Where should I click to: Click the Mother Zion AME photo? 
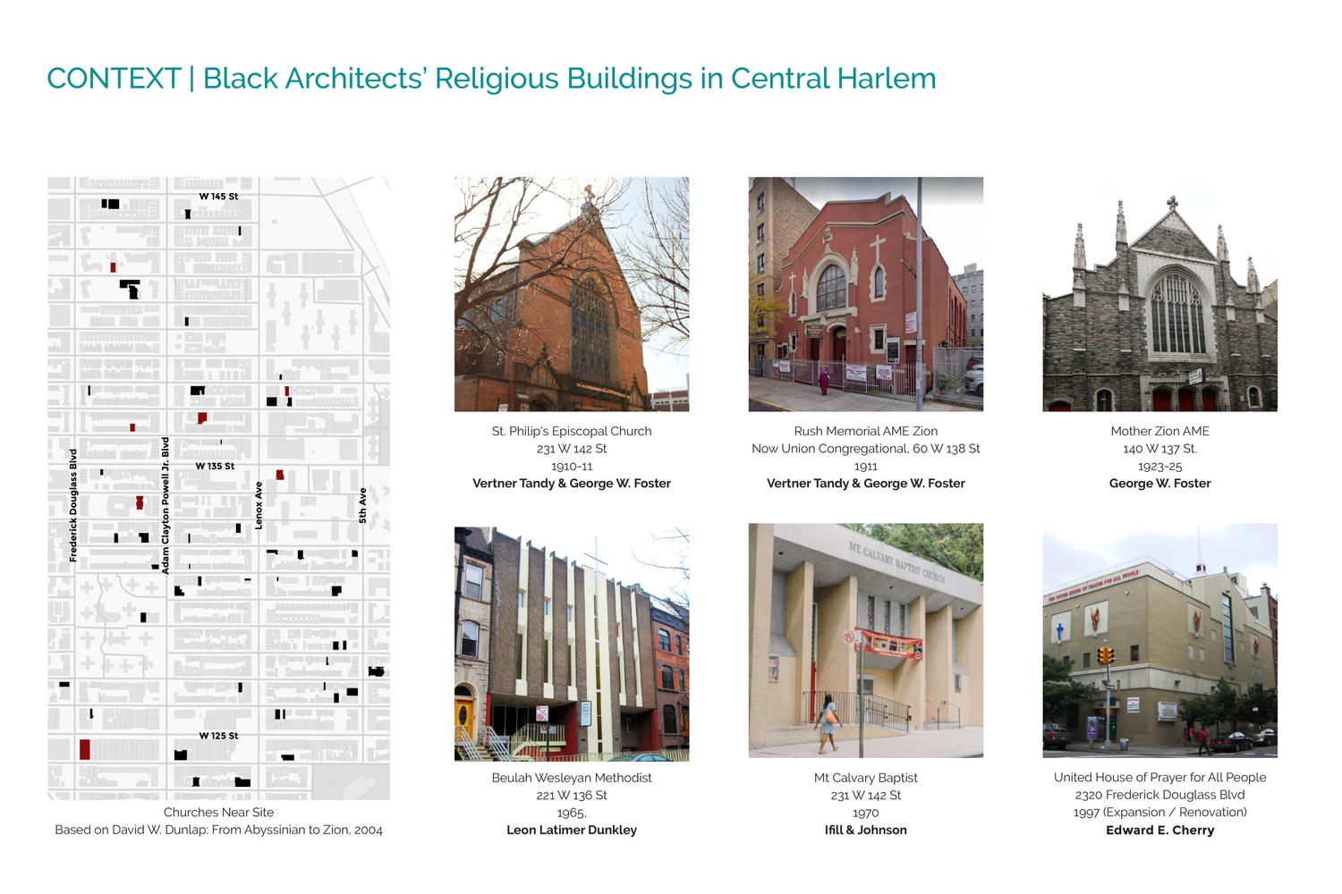(1159, 294)
